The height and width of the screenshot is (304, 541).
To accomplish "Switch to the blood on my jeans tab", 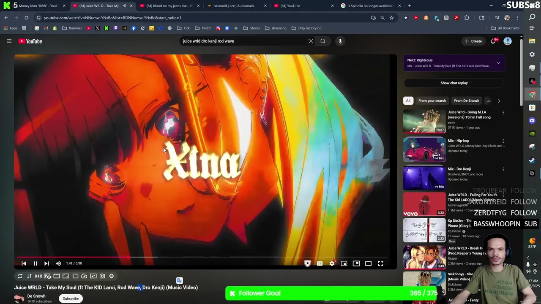I will 169,5.
